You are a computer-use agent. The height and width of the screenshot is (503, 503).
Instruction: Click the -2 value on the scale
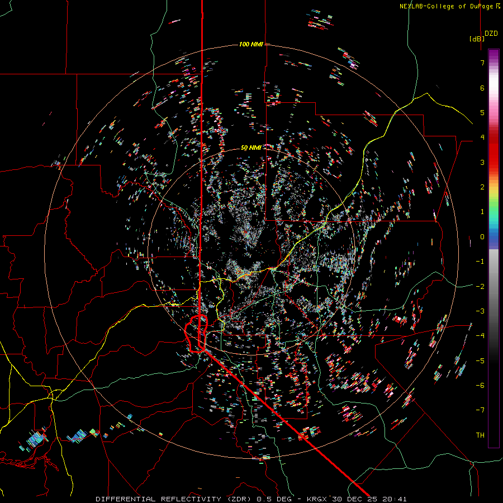tap(480, 286)
